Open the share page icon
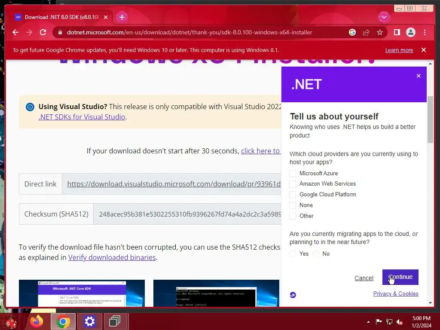 click(366, 32)
